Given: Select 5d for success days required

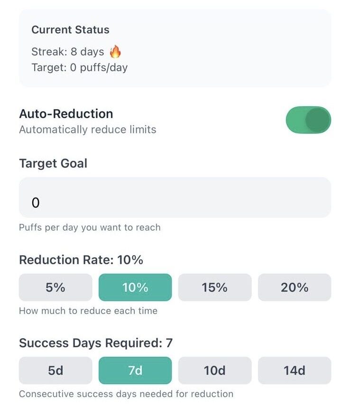Looking at the screenshot, I should coord(55,370).
